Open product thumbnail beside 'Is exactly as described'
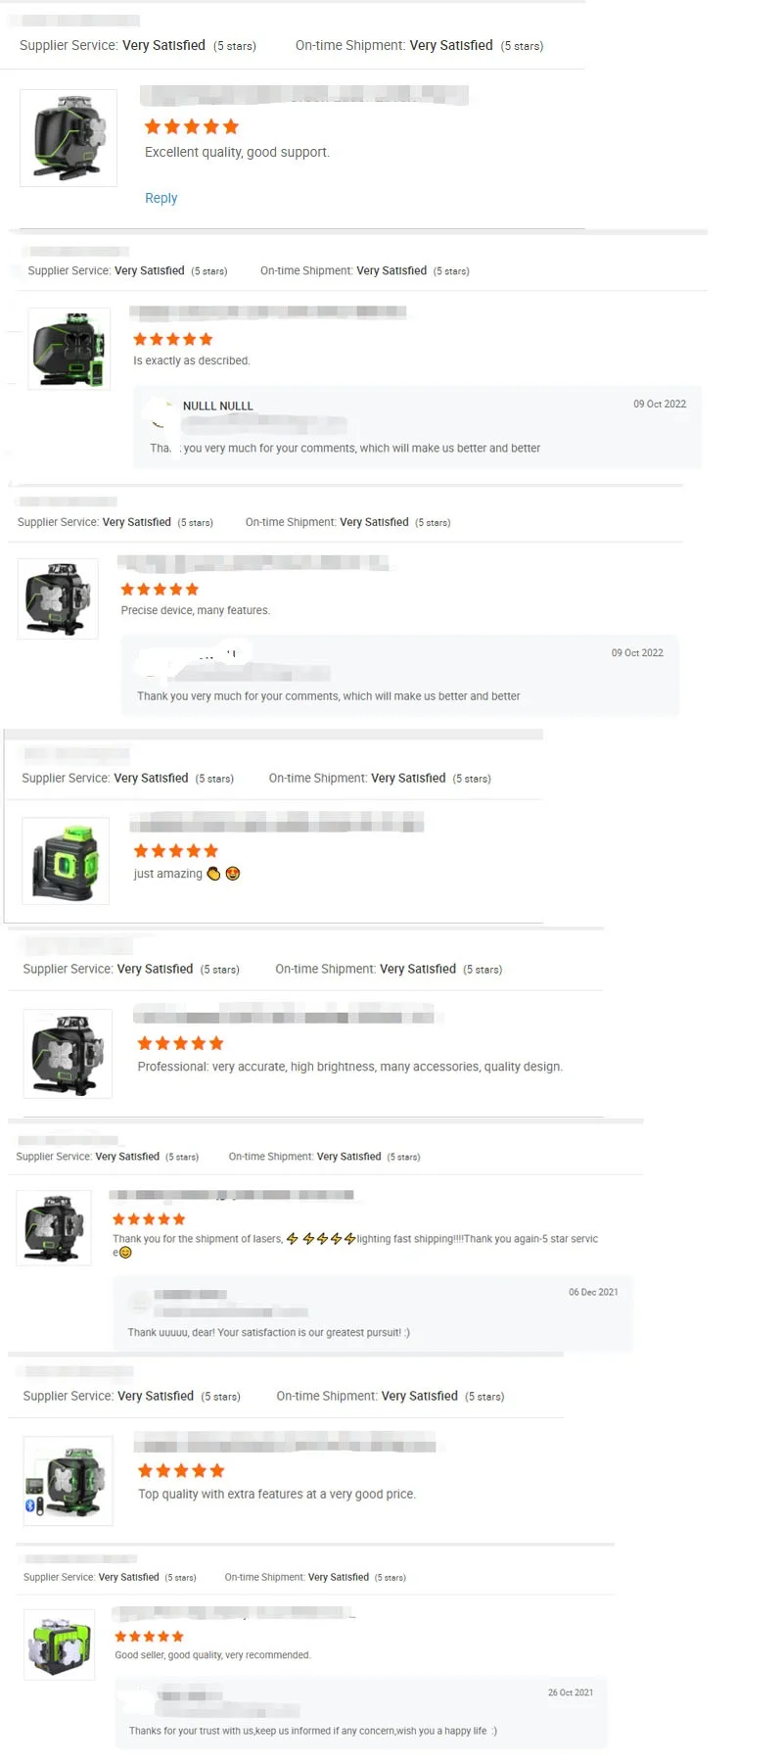Screen dimensions: 783x1763 69,349
